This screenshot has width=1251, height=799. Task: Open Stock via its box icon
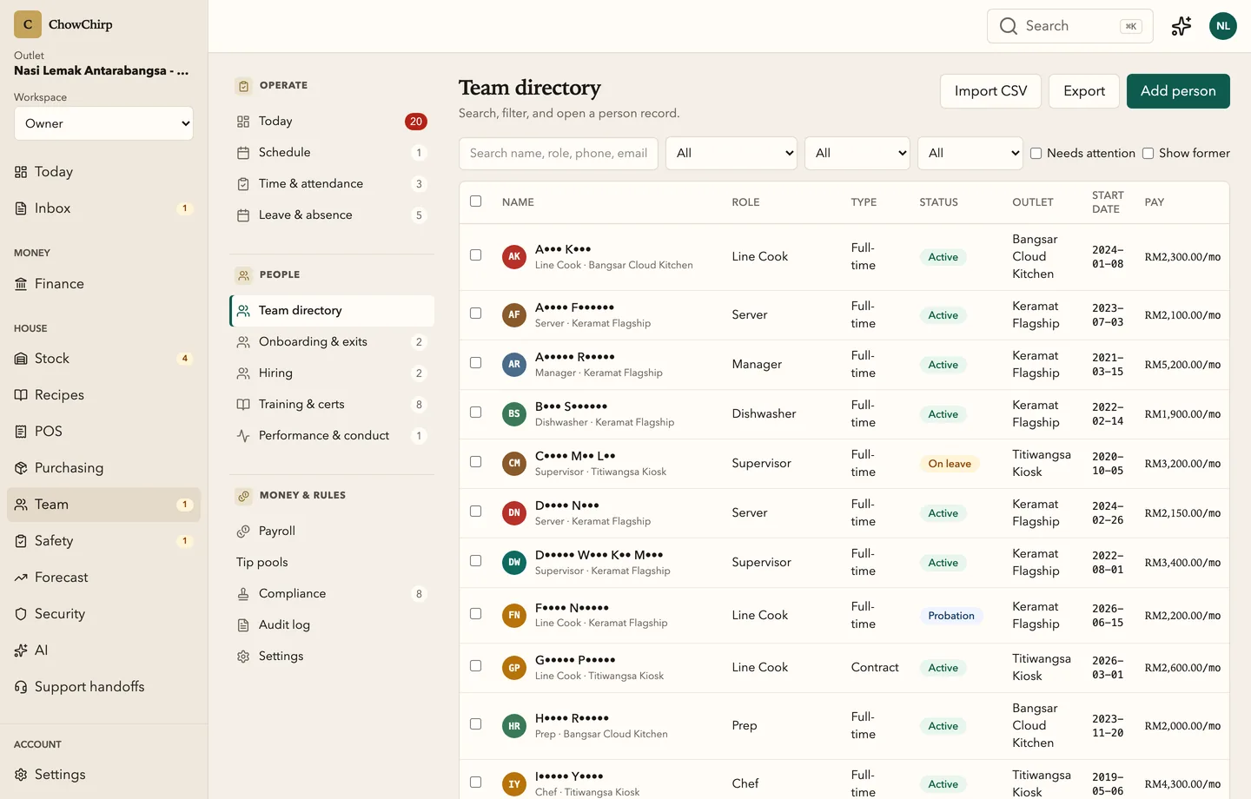(x=21, y=359)
